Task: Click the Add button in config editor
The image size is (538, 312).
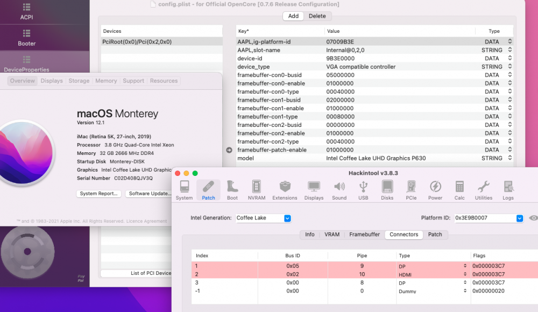Action: (293, 16)
